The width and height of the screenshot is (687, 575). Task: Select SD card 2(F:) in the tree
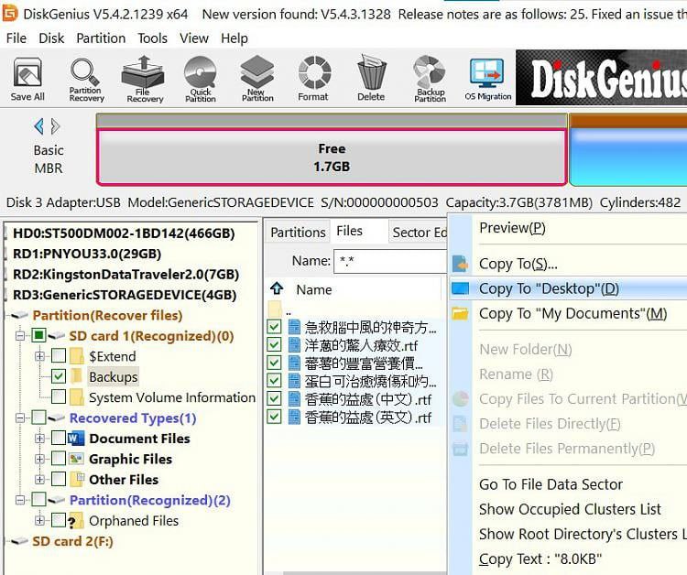(72, 541)
